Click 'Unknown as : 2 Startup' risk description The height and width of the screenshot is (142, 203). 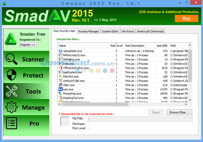(140, 51)
